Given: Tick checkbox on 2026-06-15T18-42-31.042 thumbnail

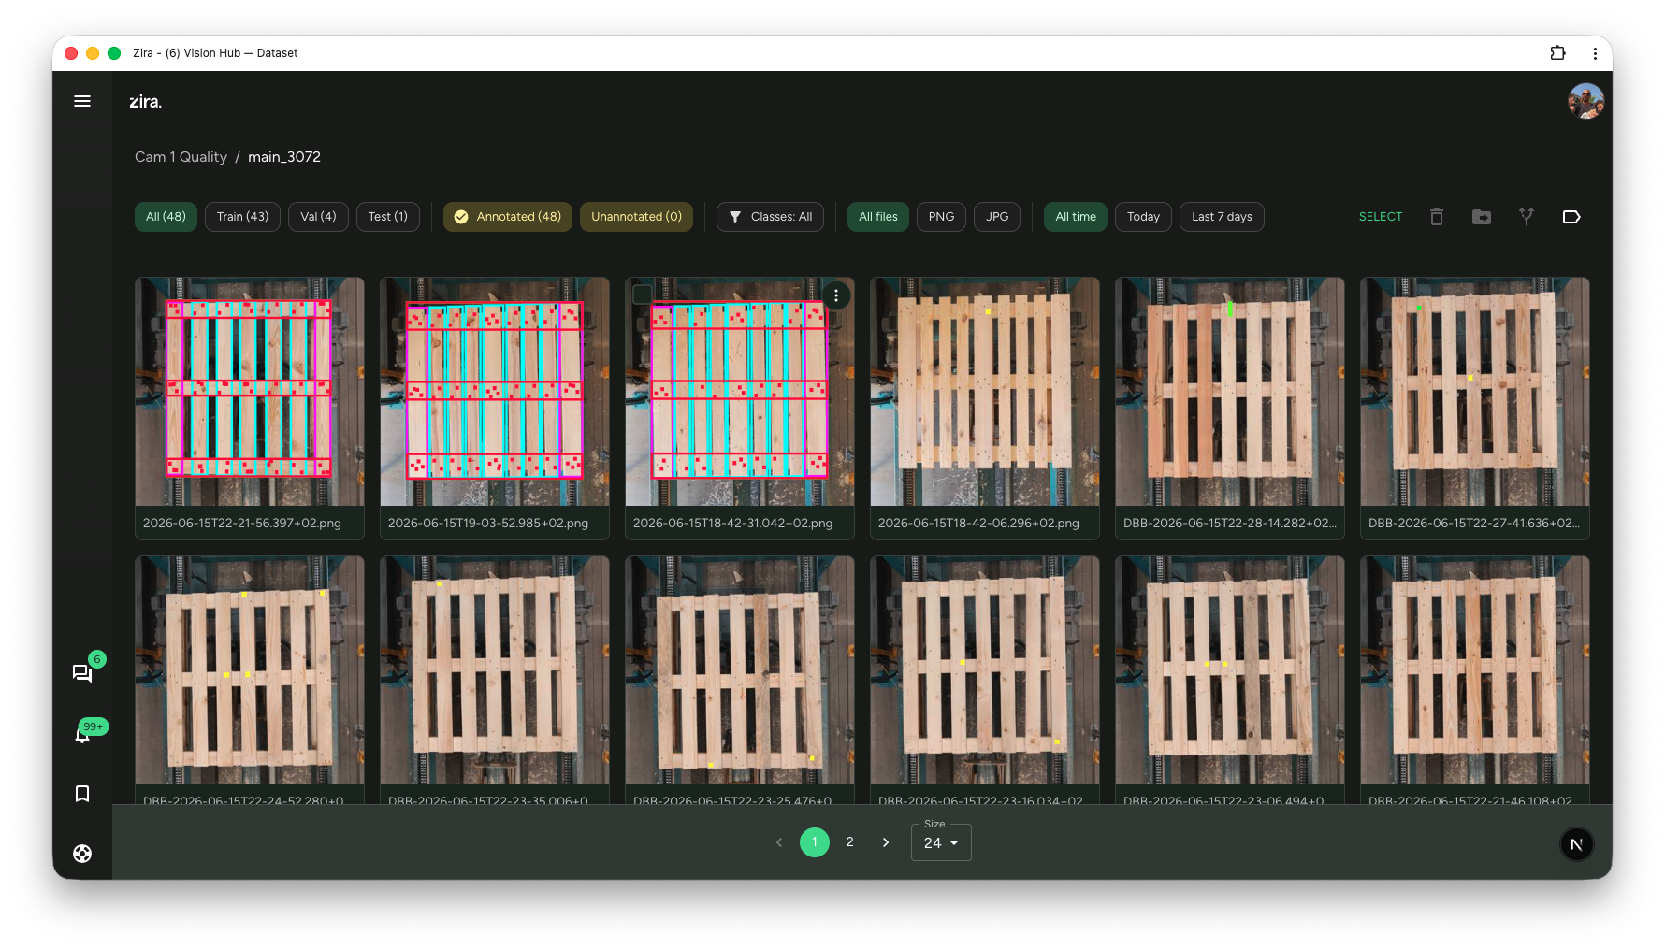Looking at the screenshot, I should pyautogui.click(x=643, y=295).
